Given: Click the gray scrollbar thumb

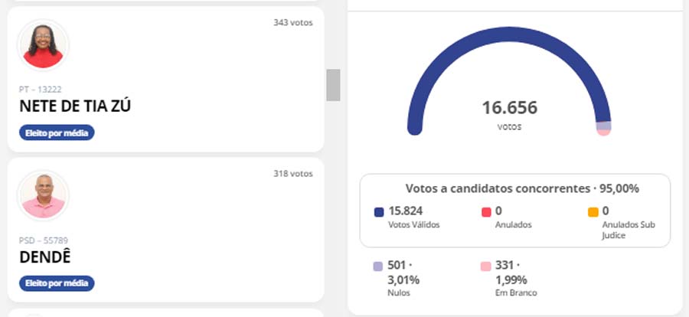Looking at the screenshot, I should 333,85.
